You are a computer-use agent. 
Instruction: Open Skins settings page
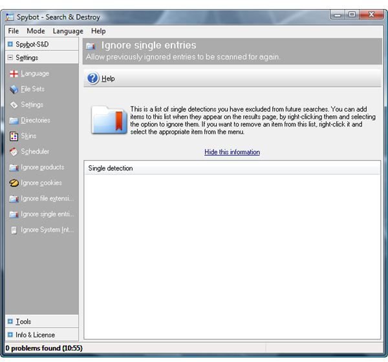[28, 136]
